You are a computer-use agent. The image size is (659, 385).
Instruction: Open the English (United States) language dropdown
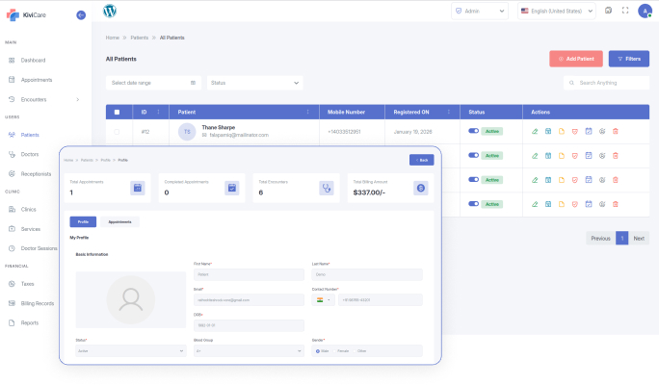pyautogui.click(x=557, y=11)
